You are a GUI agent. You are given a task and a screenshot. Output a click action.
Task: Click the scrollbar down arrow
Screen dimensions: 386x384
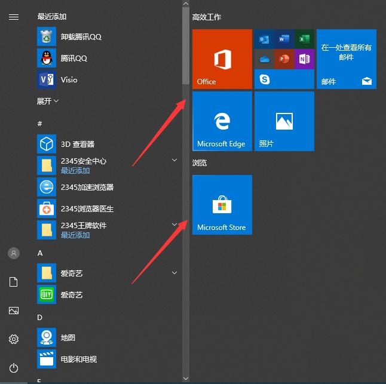pos(186,379)
